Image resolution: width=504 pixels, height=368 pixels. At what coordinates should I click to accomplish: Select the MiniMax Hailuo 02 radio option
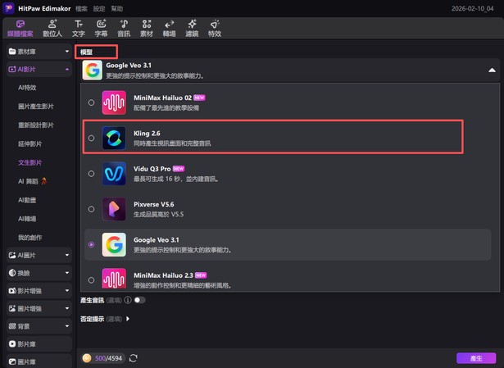point(91,102)
